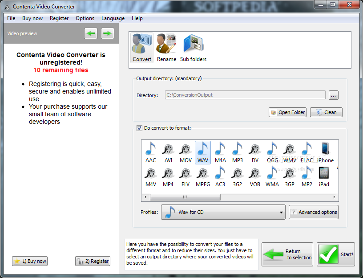
Task: Browse for output directory with ... button
Action: 334,95
